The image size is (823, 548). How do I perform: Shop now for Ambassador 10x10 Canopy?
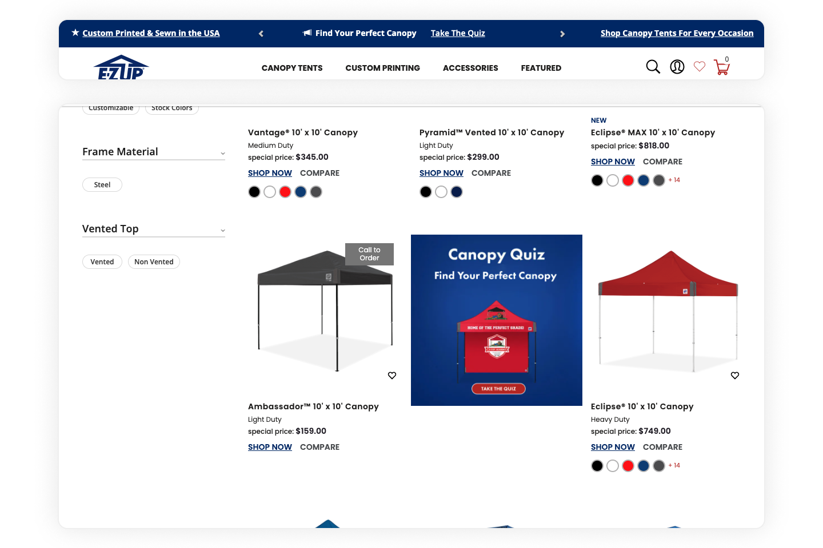pos(270,447)
